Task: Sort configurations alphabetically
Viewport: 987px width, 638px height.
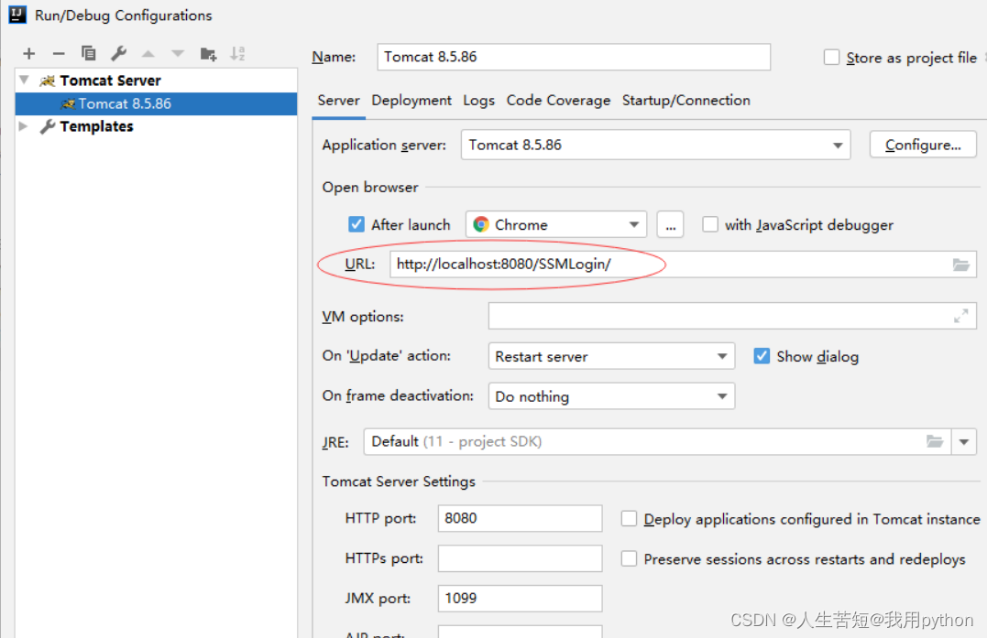Action: [237, 54]
